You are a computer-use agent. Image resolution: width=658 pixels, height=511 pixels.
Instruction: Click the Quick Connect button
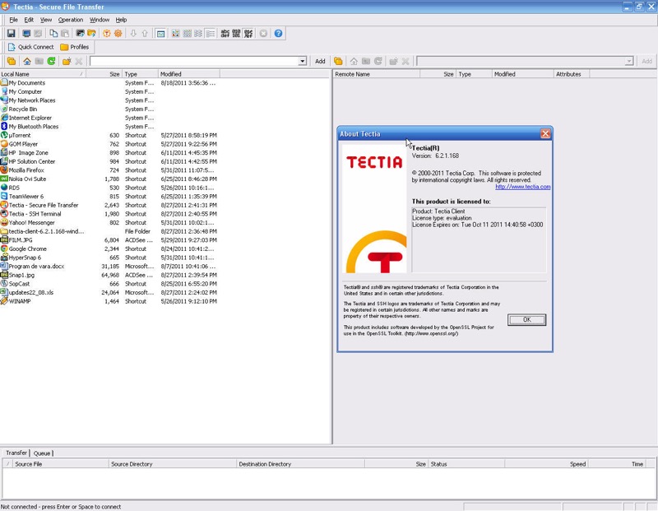click(x=30, y=47)
